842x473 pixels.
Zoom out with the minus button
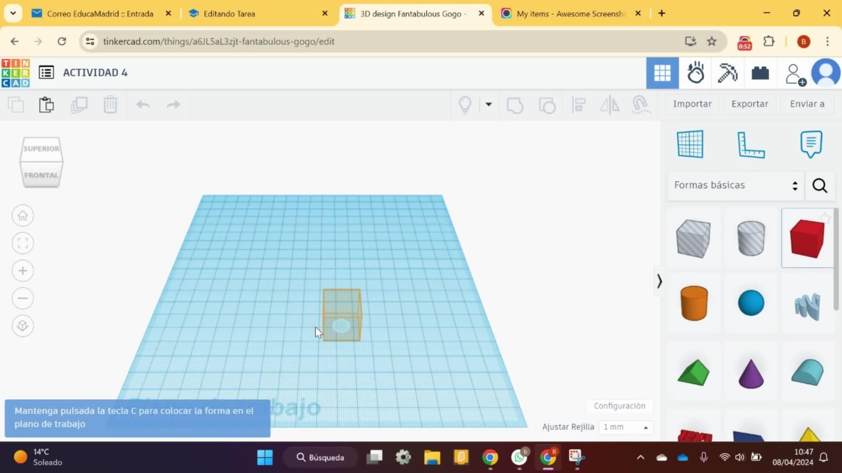(23, 298)
